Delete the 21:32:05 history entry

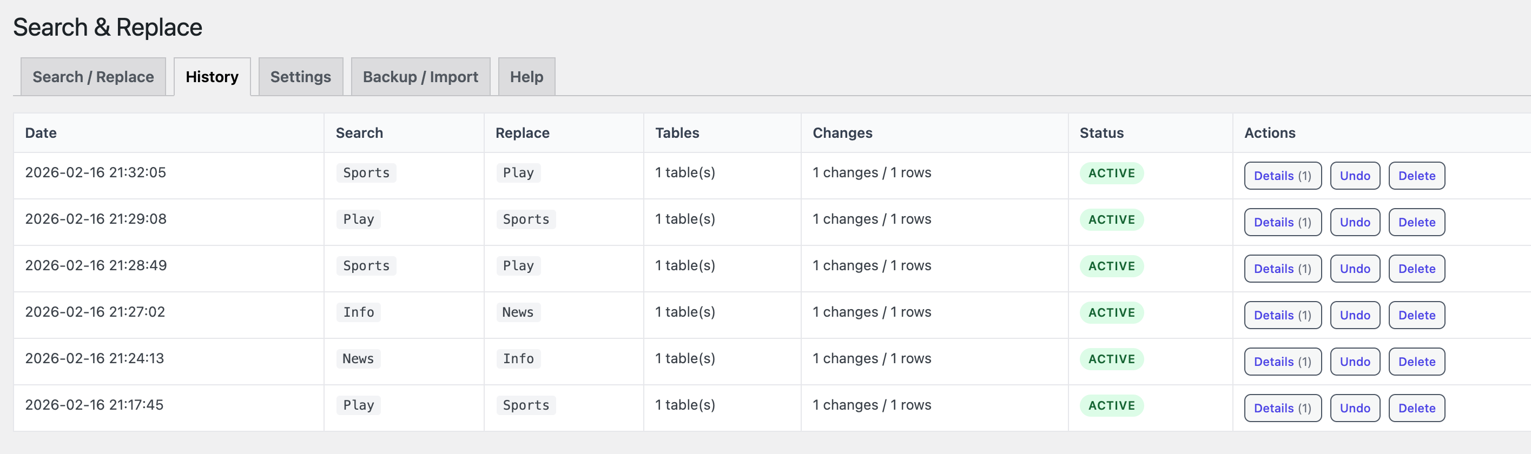1416,176
